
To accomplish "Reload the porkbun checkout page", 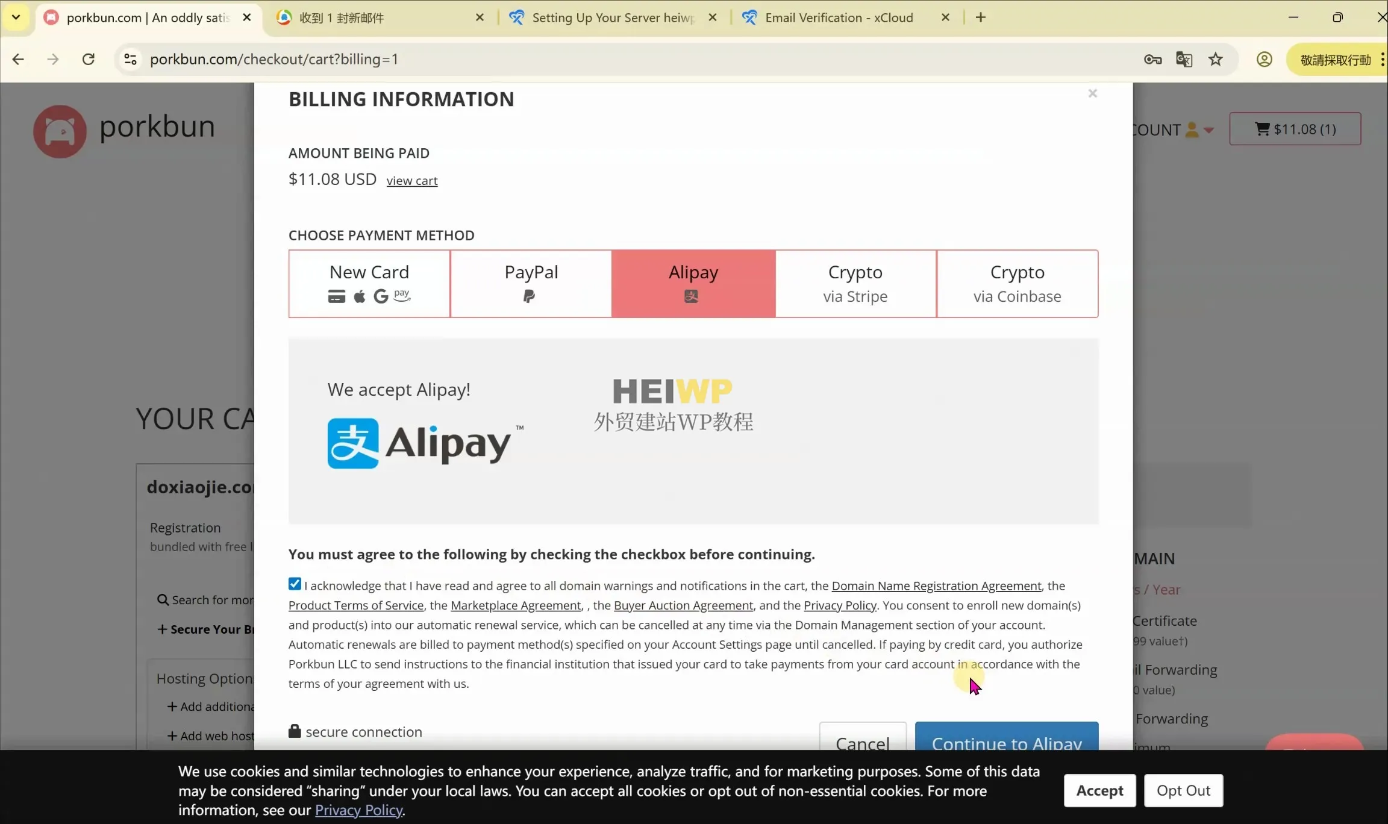I will click(89, 59).
